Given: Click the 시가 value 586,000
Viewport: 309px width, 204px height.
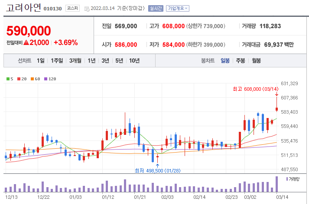Looking at the screenshot, I should click(x=126, y=45).
